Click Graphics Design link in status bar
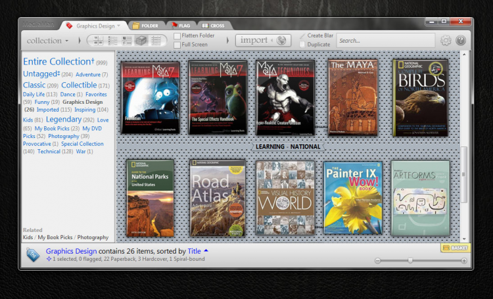493x299 pixels. click(72, 251)
